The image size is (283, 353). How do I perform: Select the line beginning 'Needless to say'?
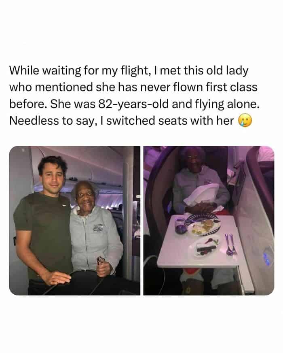[x=122, y=121]
